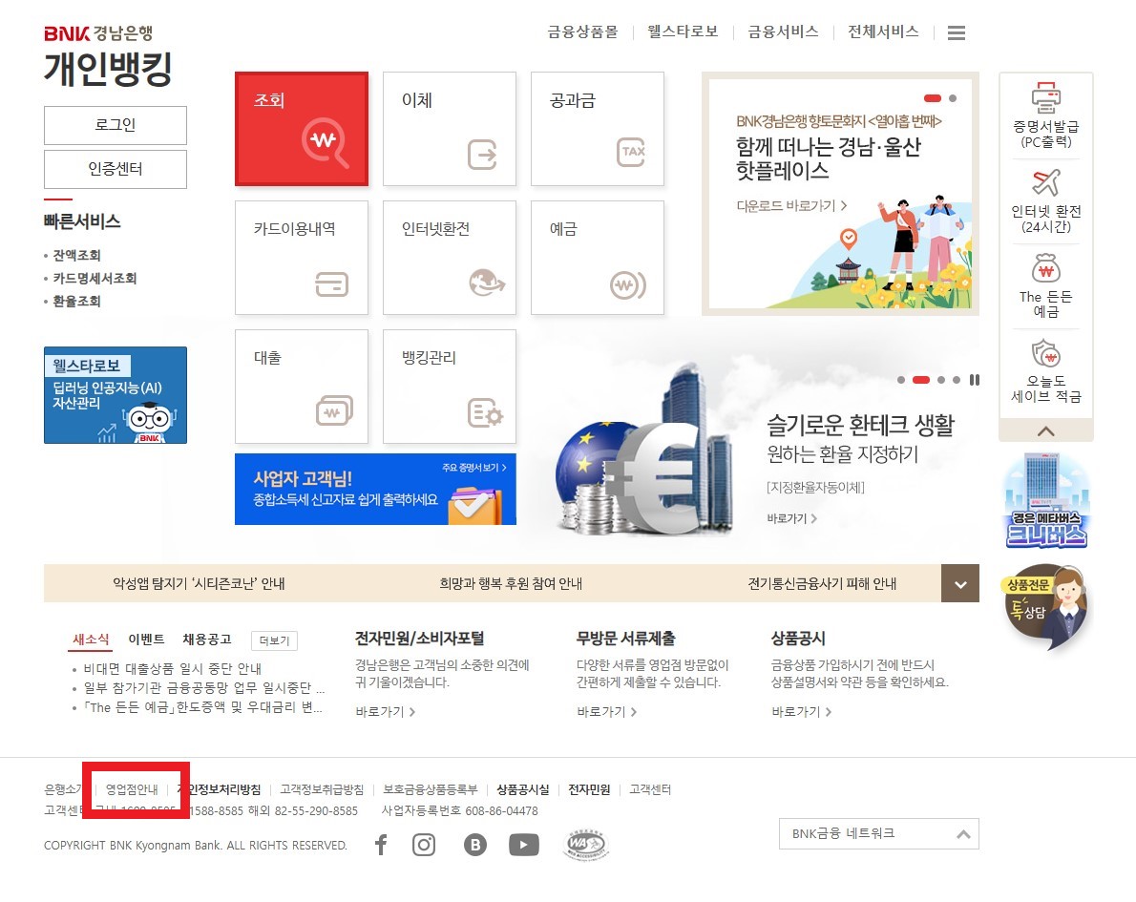Open the hamburger full menu icon
Viewport: 1136px width, 902px height.
pyautogui.click(x=957, y=32)
